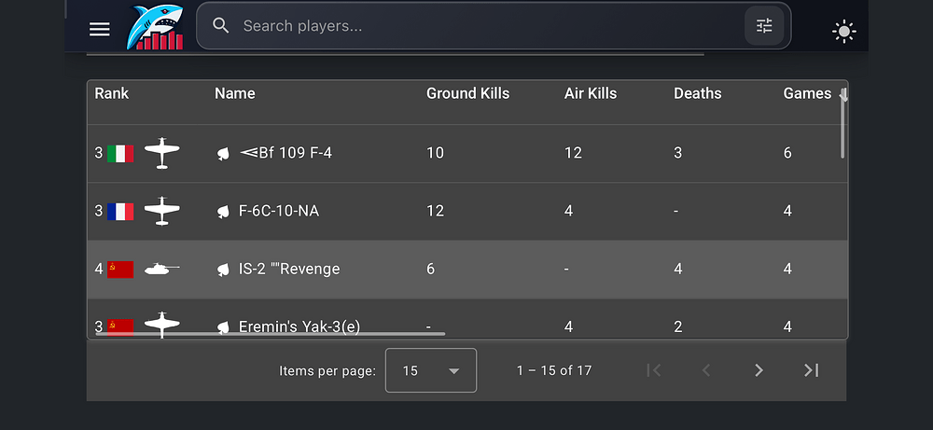Screen dimensions: 933x430
Task: Click the table's vertical scrollbar
Action: tap(843, 126)
